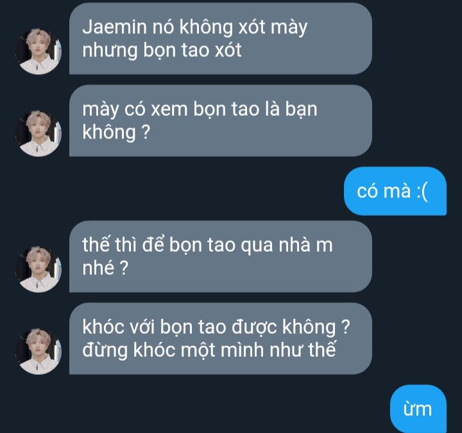Open avatar next to 'mày có xem bọn tao' message

(x=38, y=133)
